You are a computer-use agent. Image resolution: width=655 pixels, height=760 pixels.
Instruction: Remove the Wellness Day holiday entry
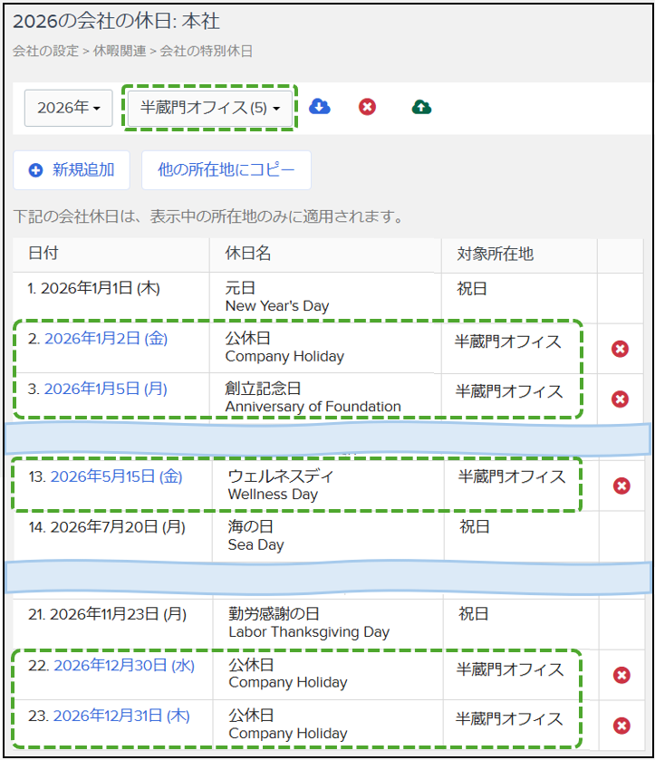(x=621, y=486)
